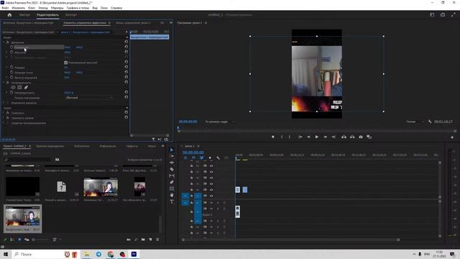The height and width of the screenshot is (259, 460).
Task: Open Program monitor settings wrench
Action: [430, 122]
